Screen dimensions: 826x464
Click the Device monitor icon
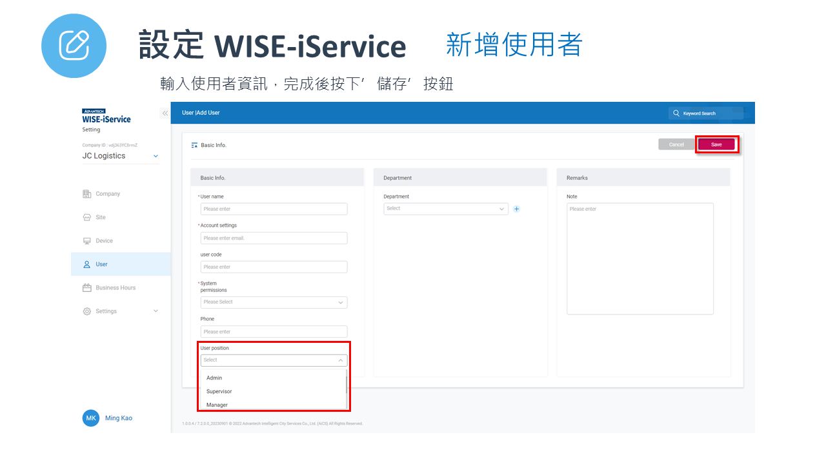coord(87,241)
